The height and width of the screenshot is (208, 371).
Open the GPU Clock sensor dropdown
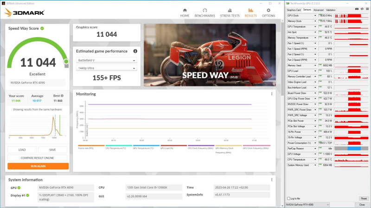click(315, 15)
